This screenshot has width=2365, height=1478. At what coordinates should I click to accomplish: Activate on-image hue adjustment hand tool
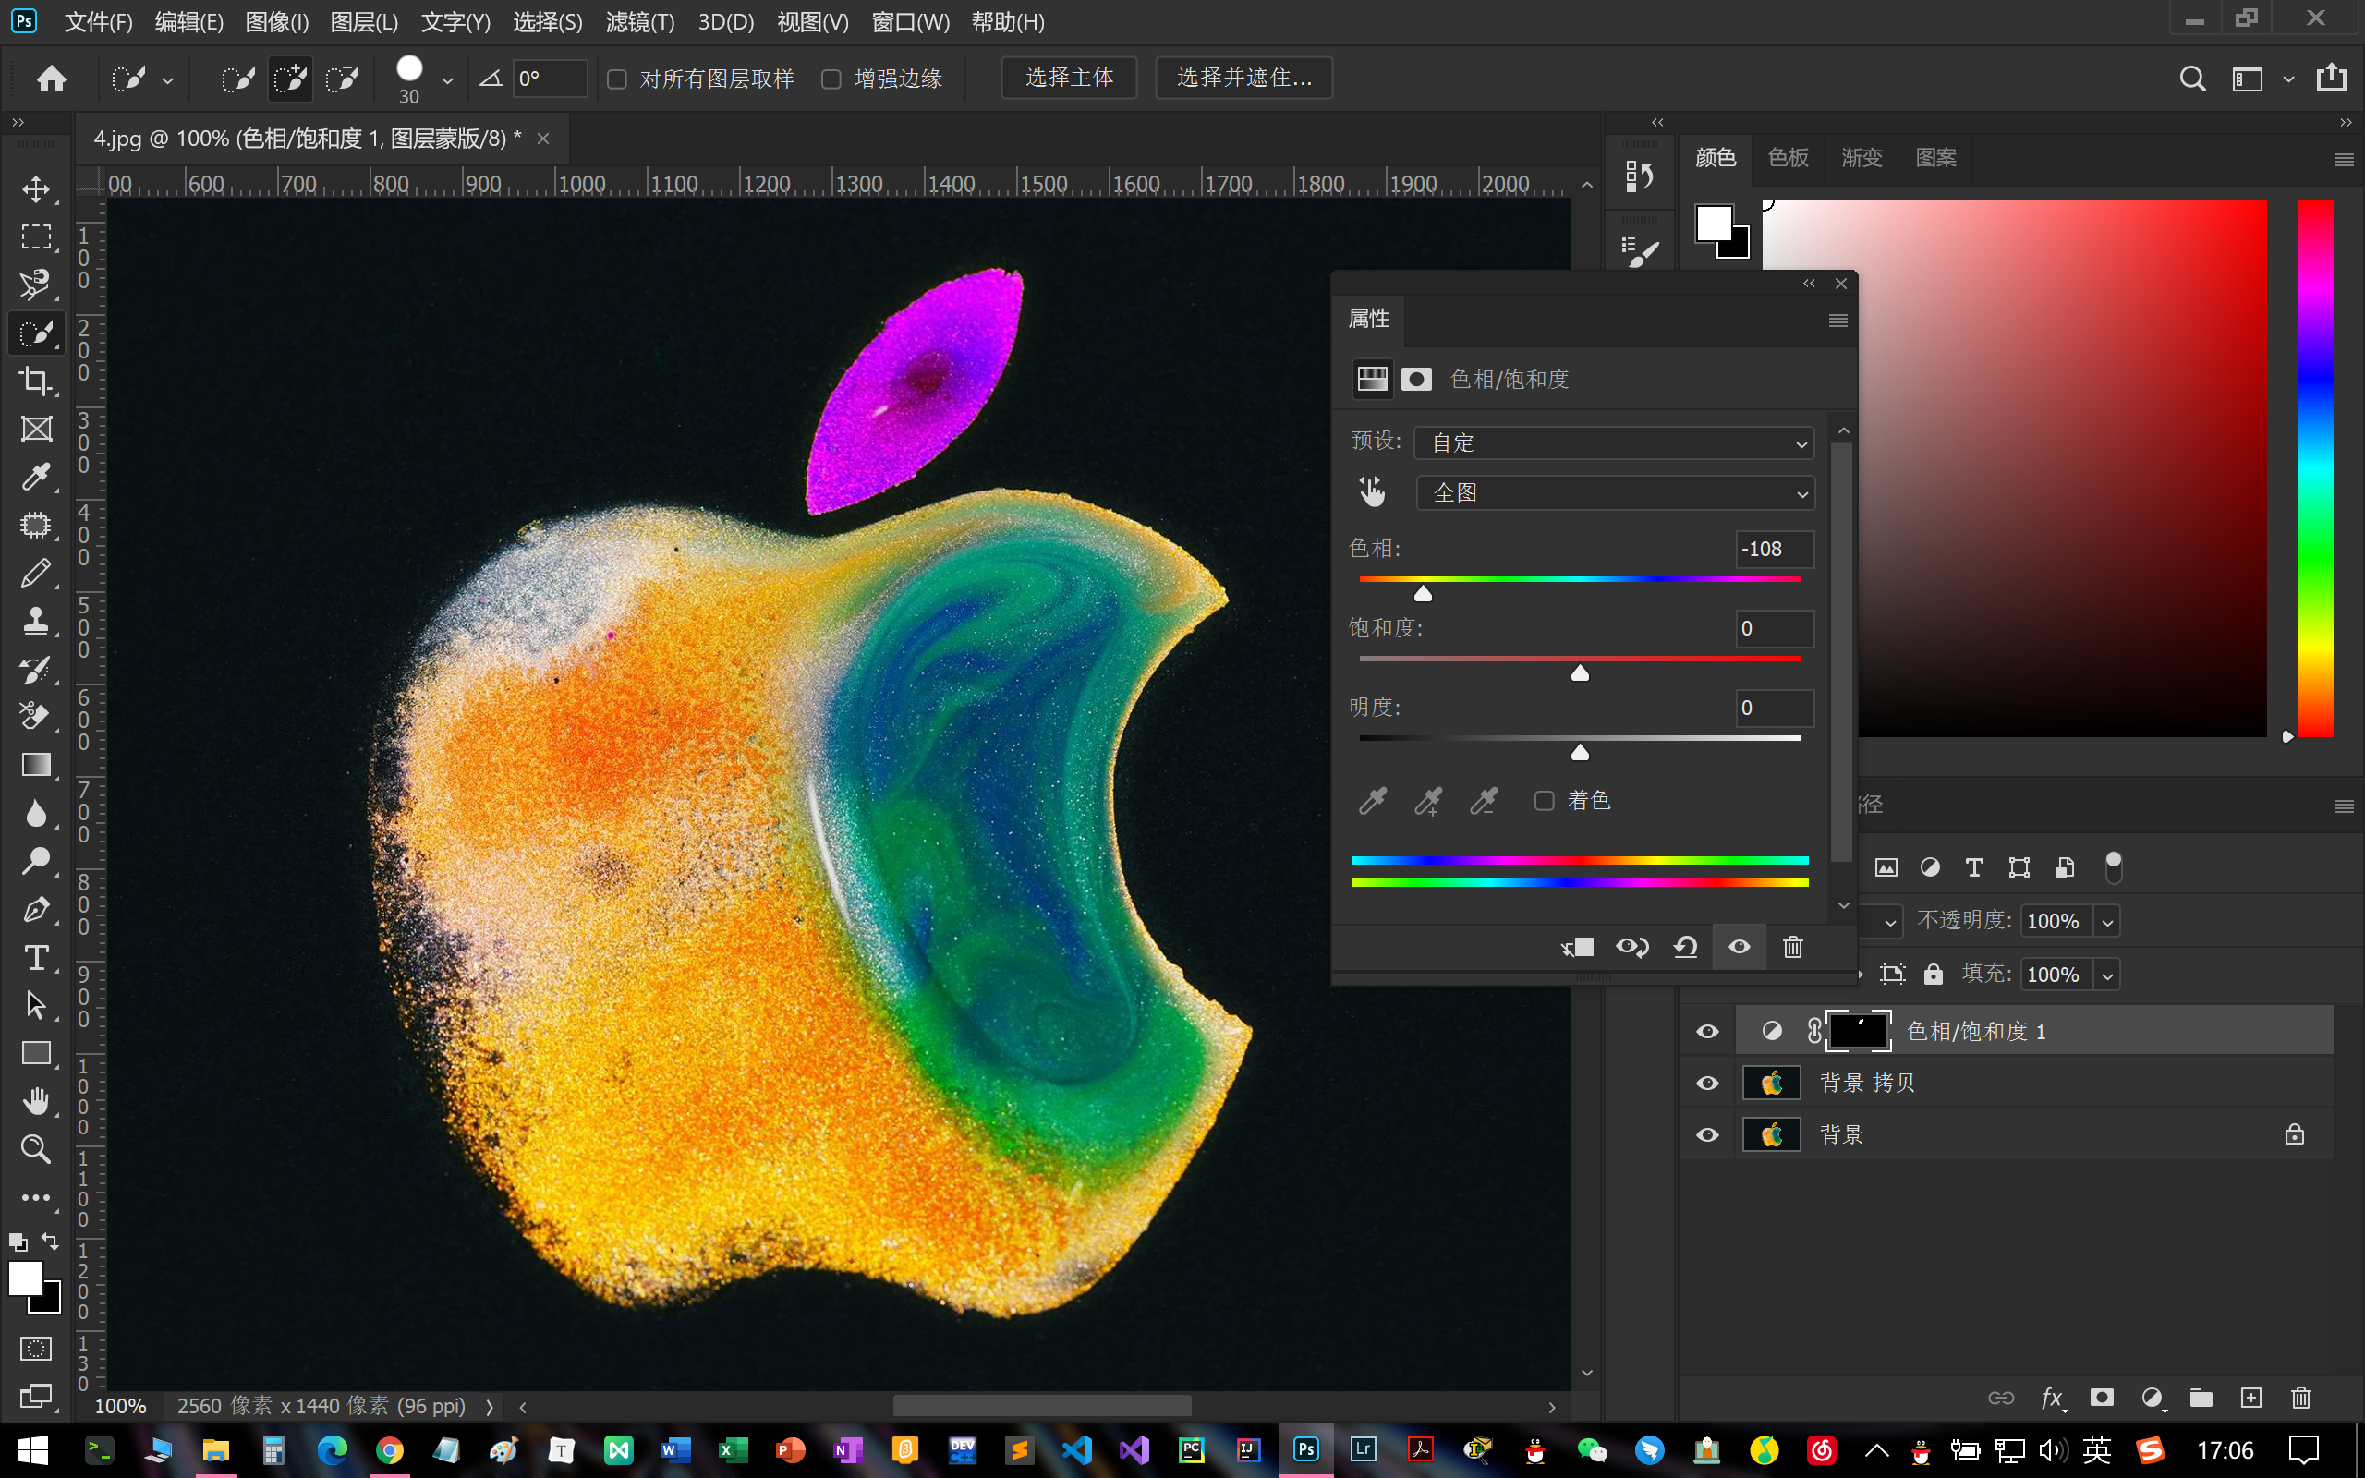pyautogui.click(x=1372, y=491)
